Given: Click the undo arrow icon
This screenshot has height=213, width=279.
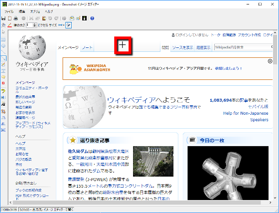Looking at the screenshot, I should click(x=50, y=18).
